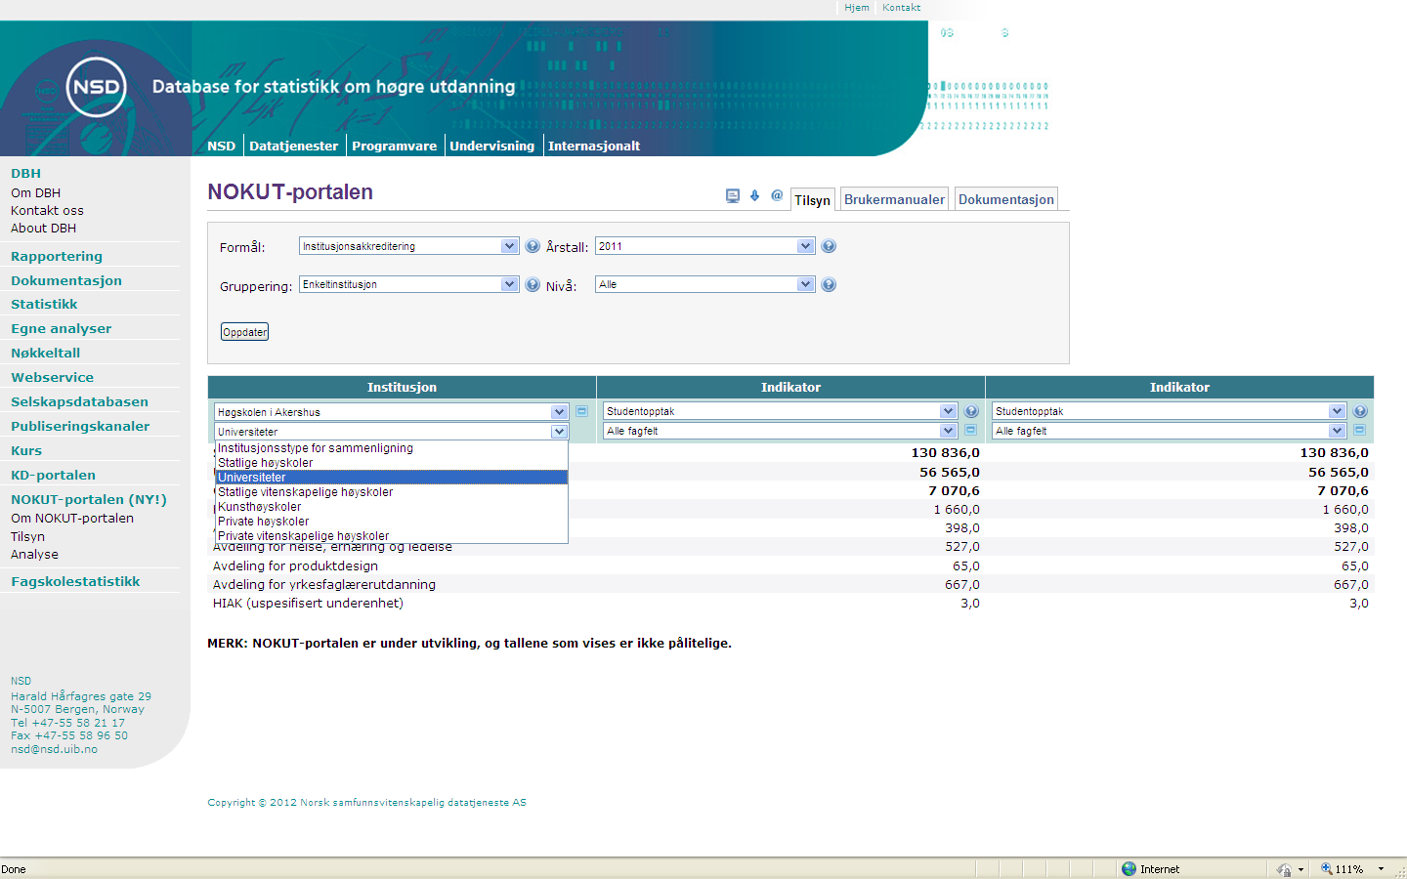Click help icon in first Indikator column
The width and height of the screenshot is (1407, 879).
coord(971,411)
